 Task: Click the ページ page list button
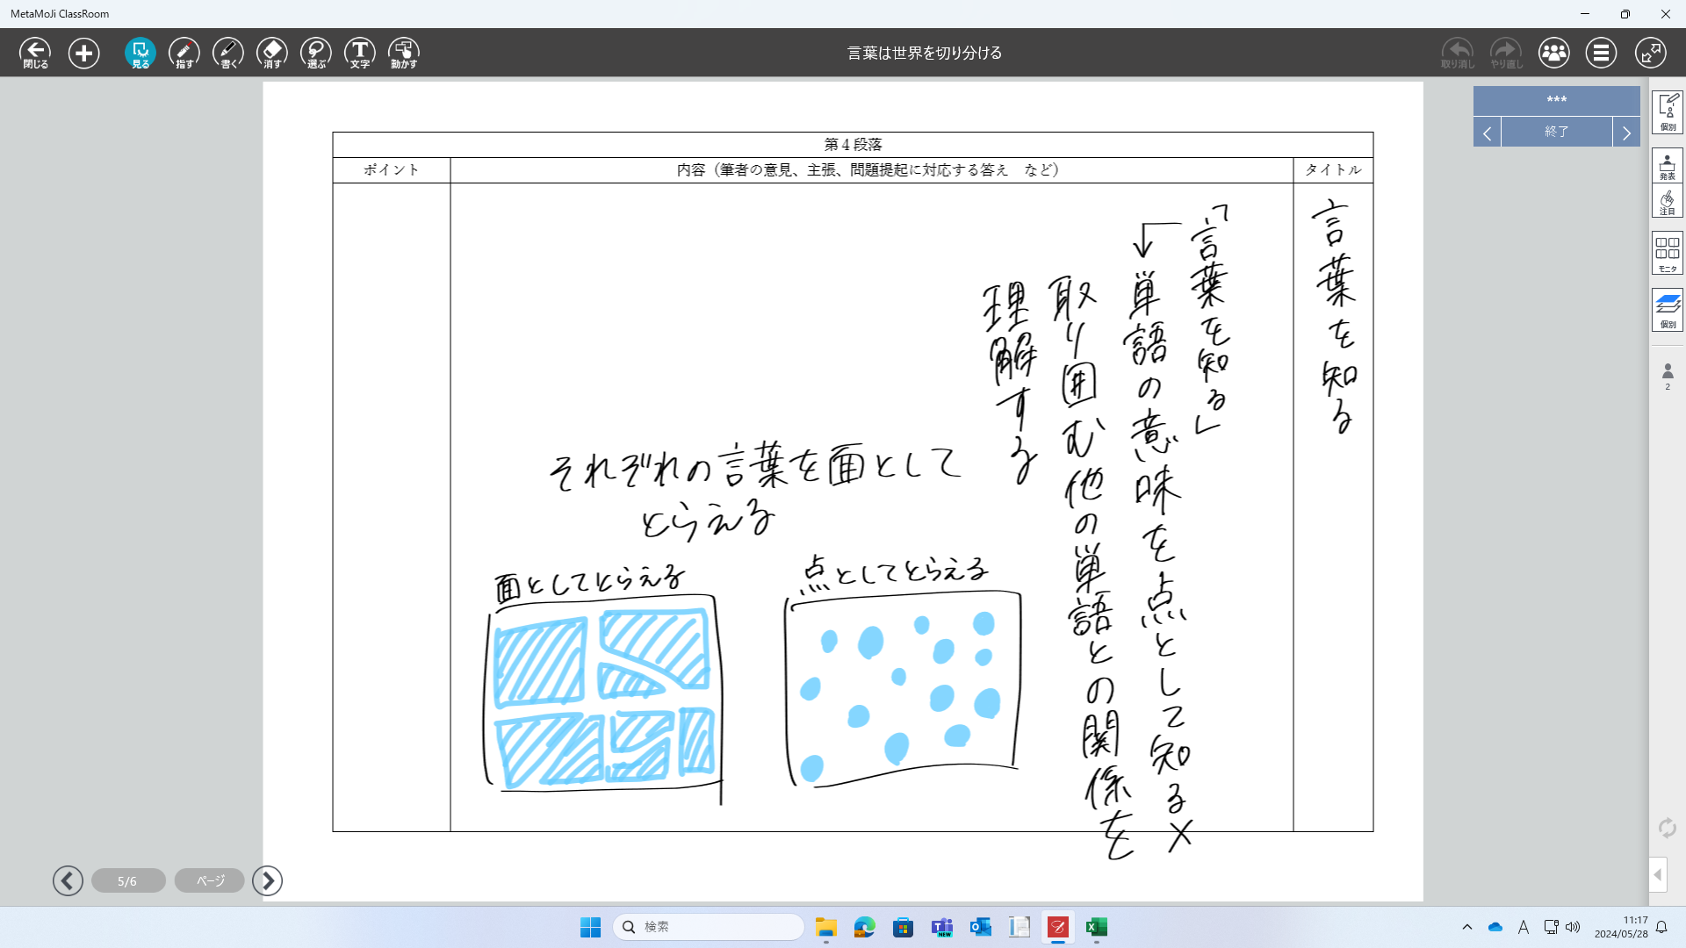209,880
